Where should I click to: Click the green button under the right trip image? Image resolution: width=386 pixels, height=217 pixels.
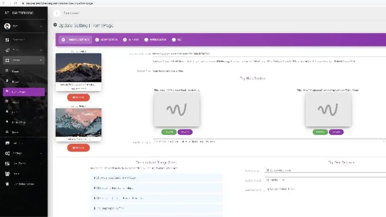(x=320, y=132)
